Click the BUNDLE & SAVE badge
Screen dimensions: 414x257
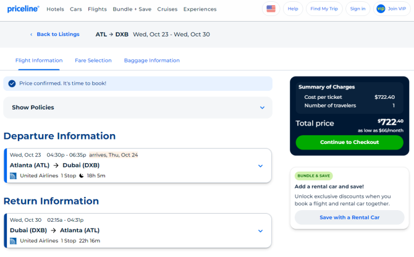(x=314, y=175)
